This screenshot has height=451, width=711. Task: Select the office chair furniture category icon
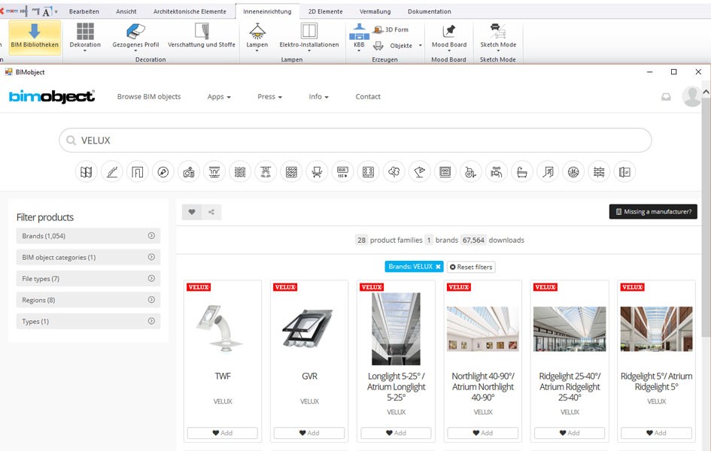317,172
